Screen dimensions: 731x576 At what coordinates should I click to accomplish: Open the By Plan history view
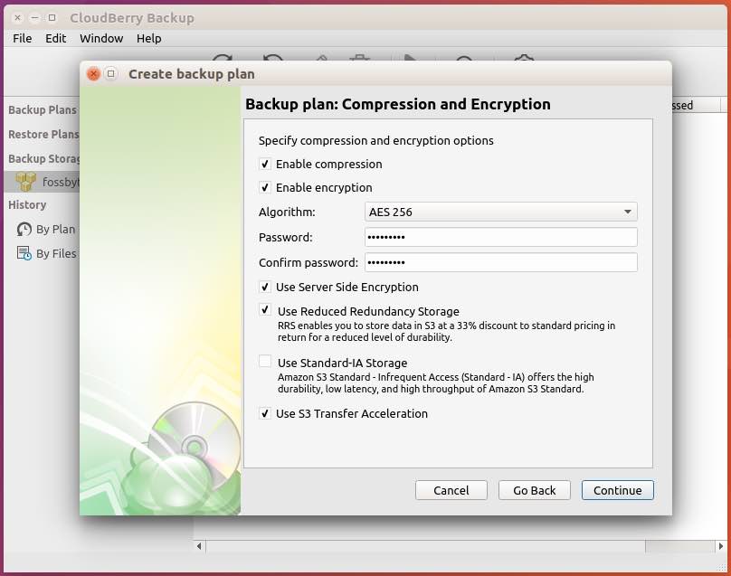(x=46, y=230)
